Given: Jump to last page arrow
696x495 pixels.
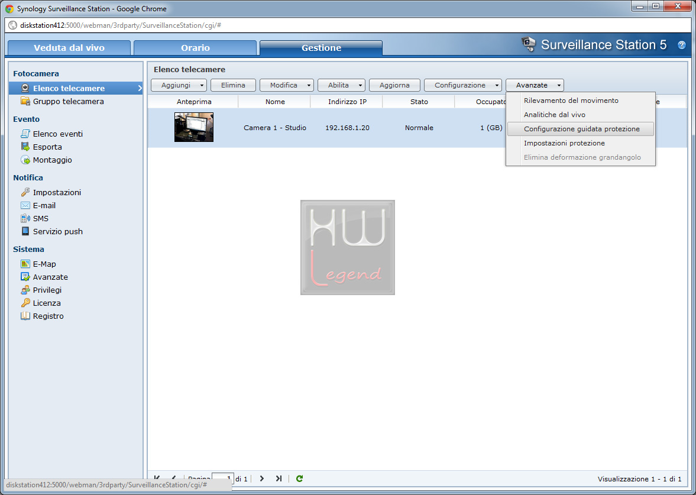Looking at the screenshot, I should click(x=279, y=478).
